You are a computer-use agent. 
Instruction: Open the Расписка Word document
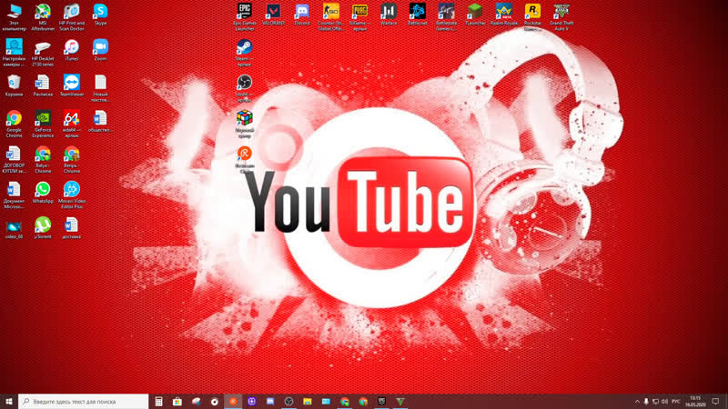coord(43,85)
